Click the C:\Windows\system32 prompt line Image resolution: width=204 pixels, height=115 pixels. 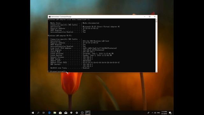pos(57,72)
